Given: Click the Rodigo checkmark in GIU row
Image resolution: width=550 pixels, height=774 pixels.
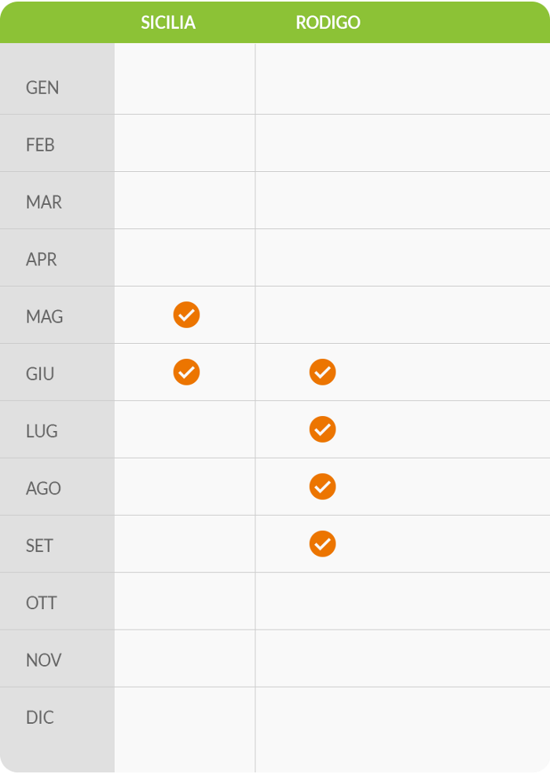Looking at the screenshot, I should click(323, 372).
